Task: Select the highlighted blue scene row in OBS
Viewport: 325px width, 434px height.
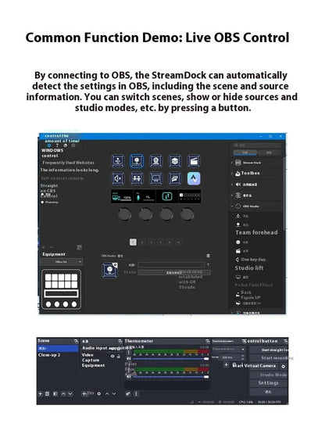Action: [58, 348]
